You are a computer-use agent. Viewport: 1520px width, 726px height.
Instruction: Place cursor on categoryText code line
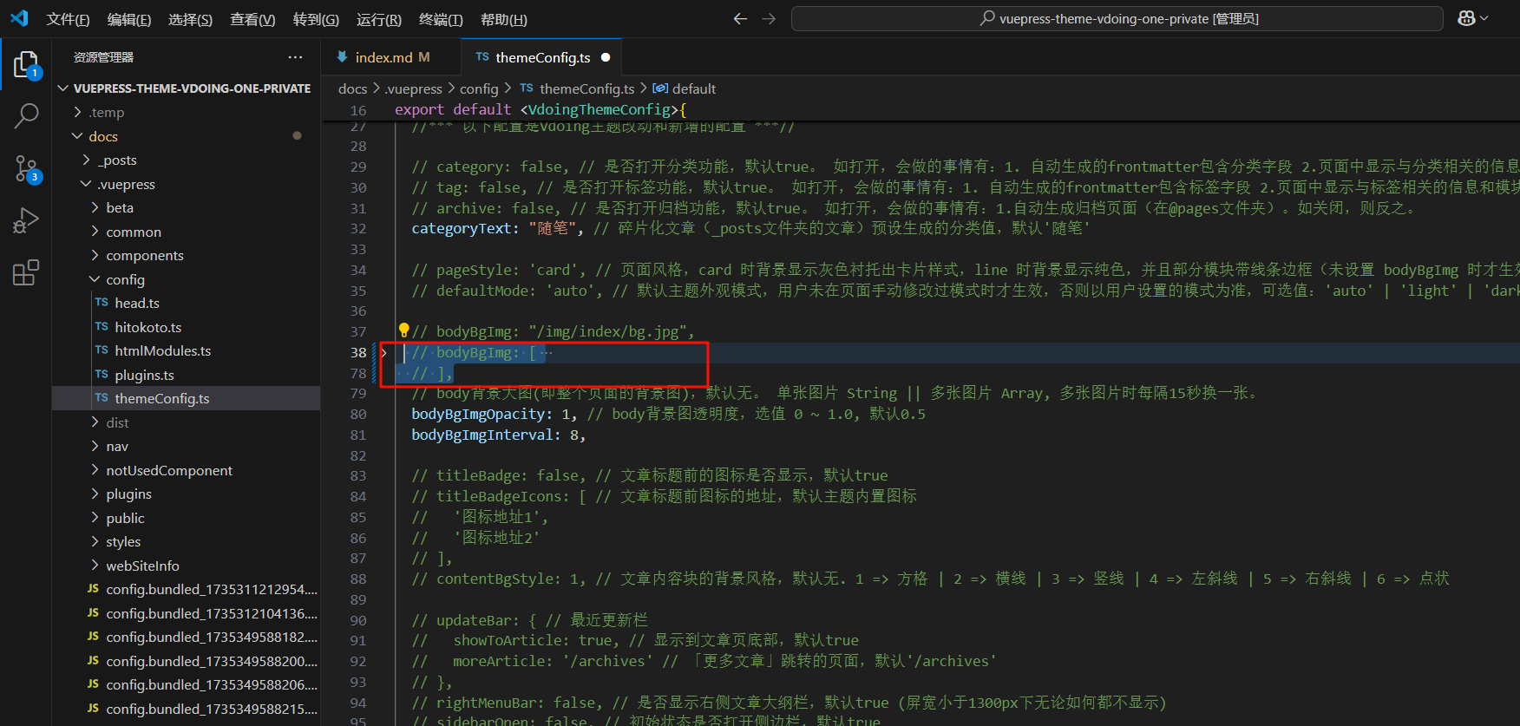pos(750,228)
